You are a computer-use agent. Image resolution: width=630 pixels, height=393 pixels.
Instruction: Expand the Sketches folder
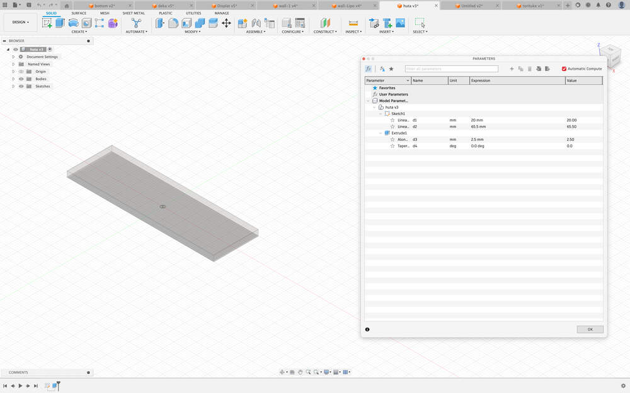click(x=13, y=86)
